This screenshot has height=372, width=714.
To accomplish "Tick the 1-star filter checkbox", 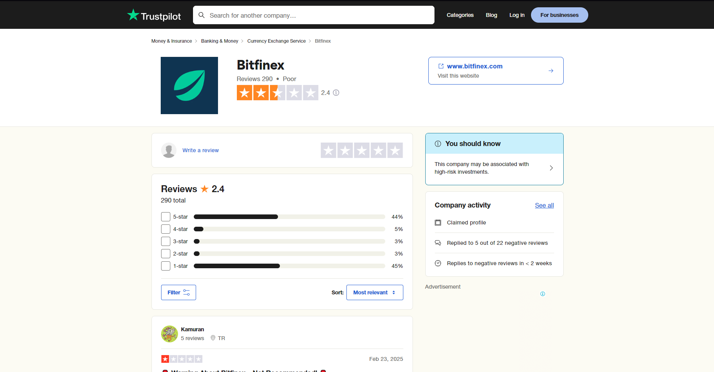I will click(166, 266).
